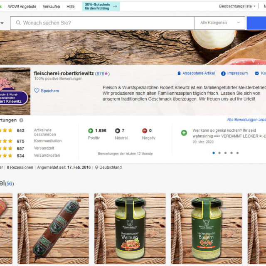Image resolution: width=266 pixels, height=266 pixels.
Task: Click the Neutral rating icon
Action: 117,131
